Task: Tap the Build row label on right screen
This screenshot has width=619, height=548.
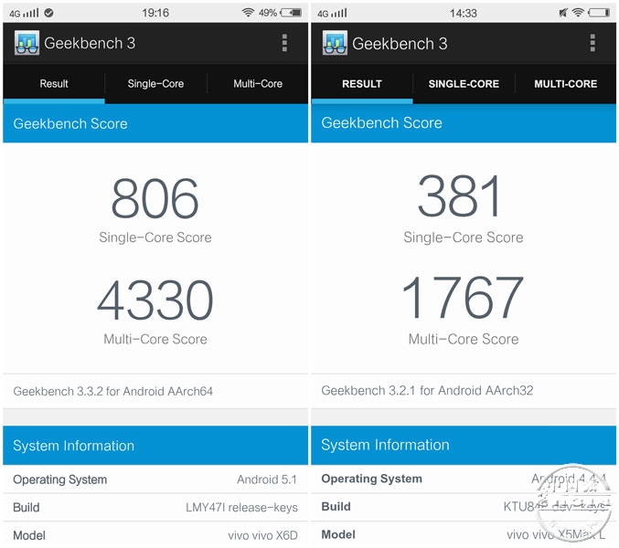Action: tap(336, 506)
